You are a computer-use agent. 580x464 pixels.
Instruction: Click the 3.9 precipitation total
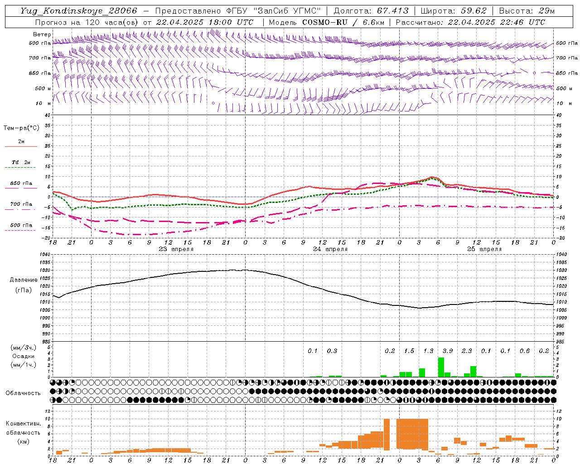[x=448, y=351]
